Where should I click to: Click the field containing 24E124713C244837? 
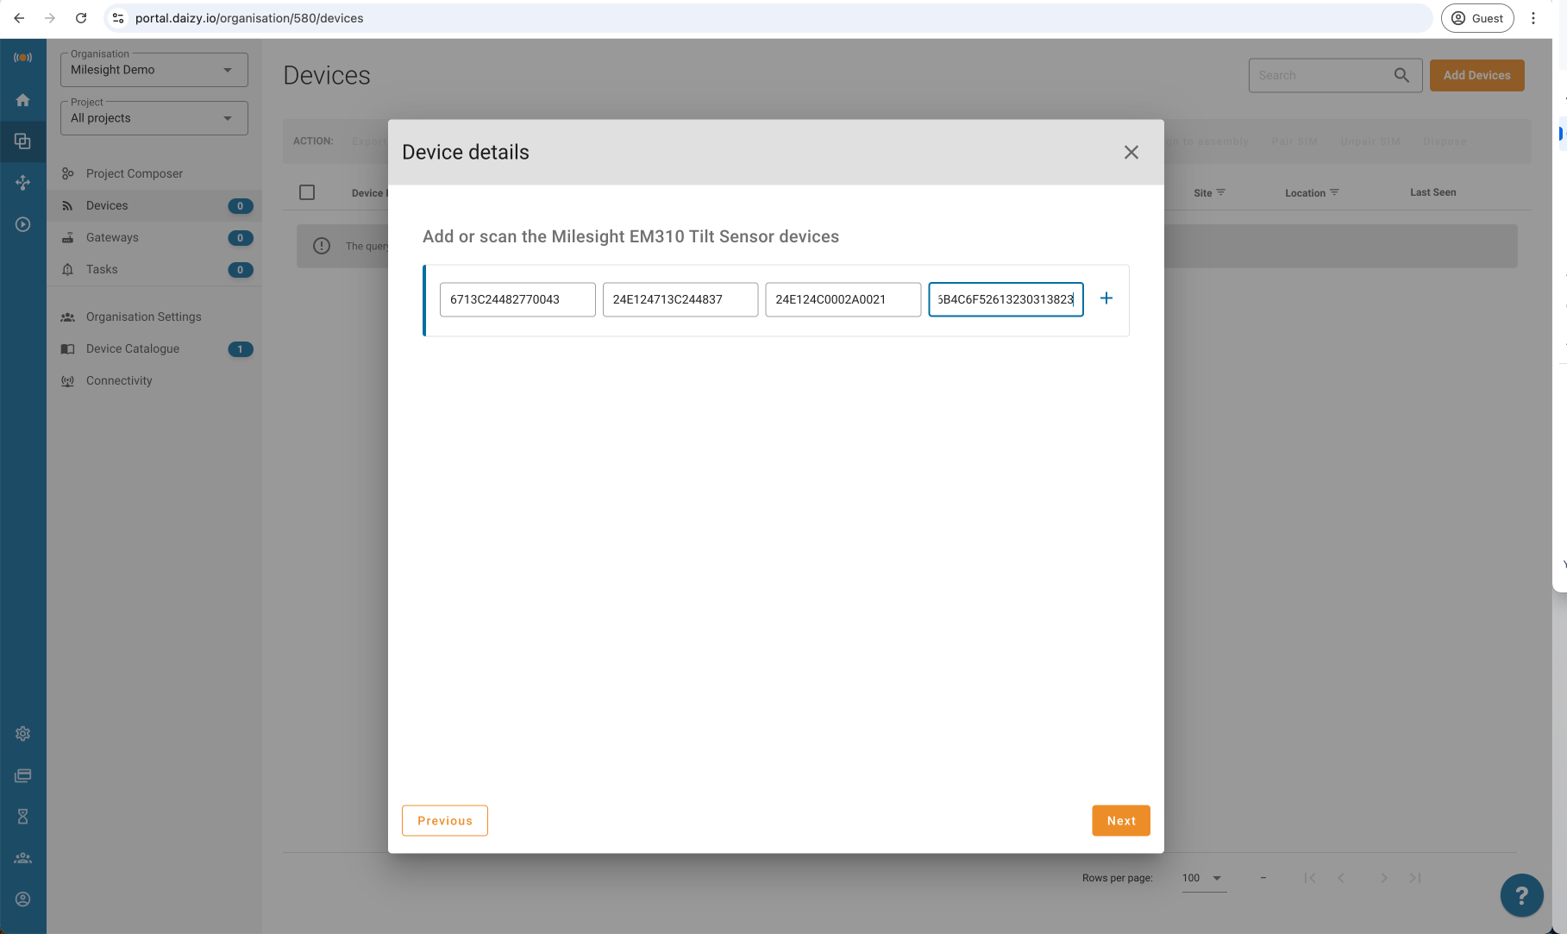pyautogui.click(x=680, y=299)
